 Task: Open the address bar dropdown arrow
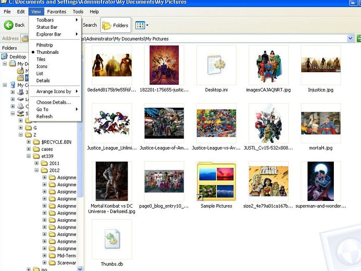350,38
